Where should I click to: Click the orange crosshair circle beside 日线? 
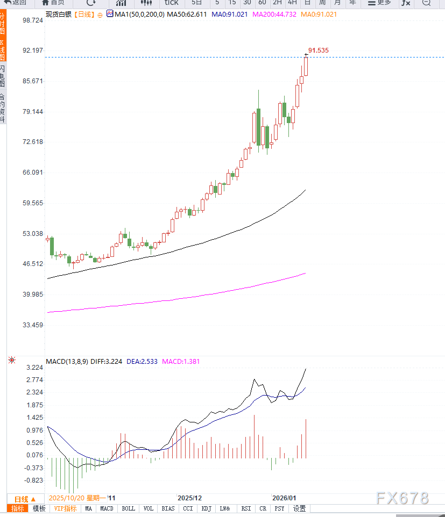point(98,15)
